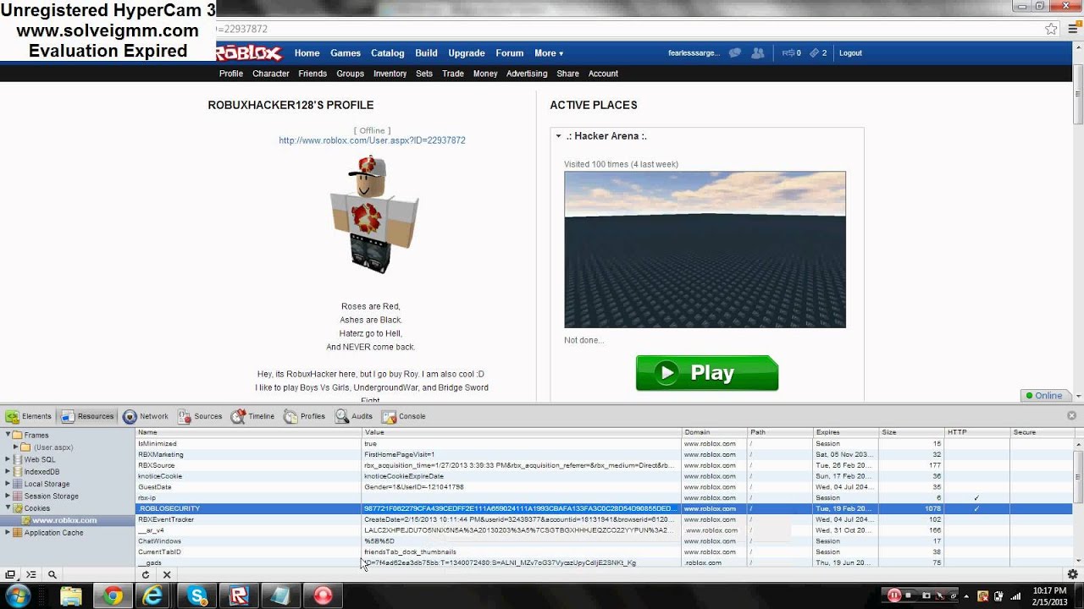Toggle the DevTools console drawer icon
Screen dimensions: 1084x609
tap(31, 574)
